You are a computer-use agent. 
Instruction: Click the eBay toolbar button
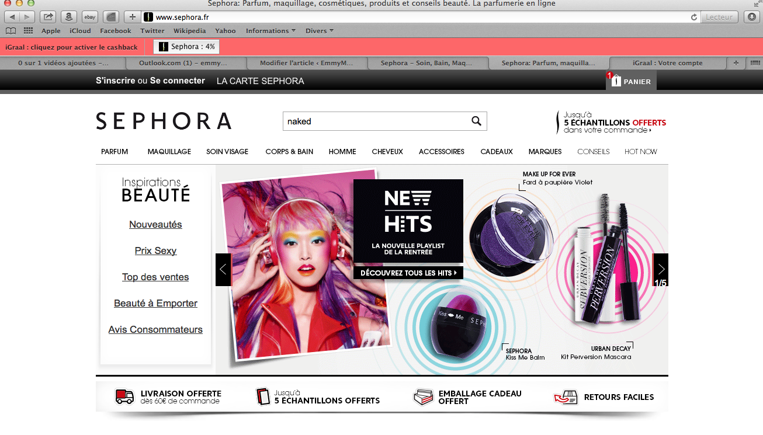coord(89,17)
